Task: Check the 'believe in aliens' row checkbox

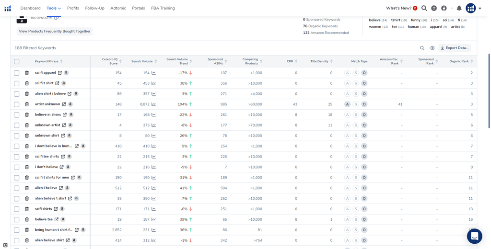Action: (x=17, y=115)
